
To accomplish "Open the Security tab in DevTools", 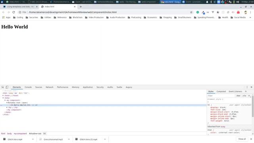I will click(100, 87).
